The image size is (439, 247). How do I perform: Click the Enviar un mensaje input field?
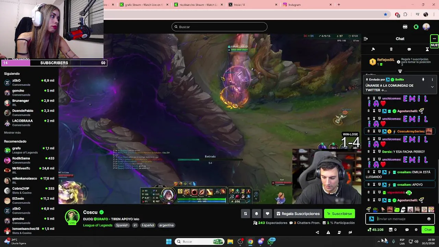401,219
